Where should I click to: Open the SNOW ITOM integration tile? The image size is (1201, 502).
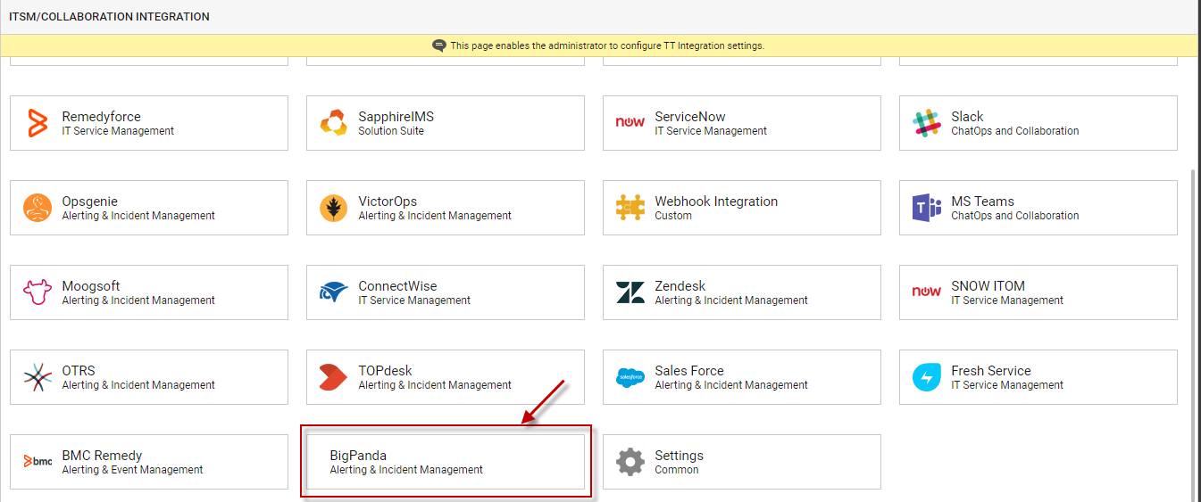point(1038,292)
